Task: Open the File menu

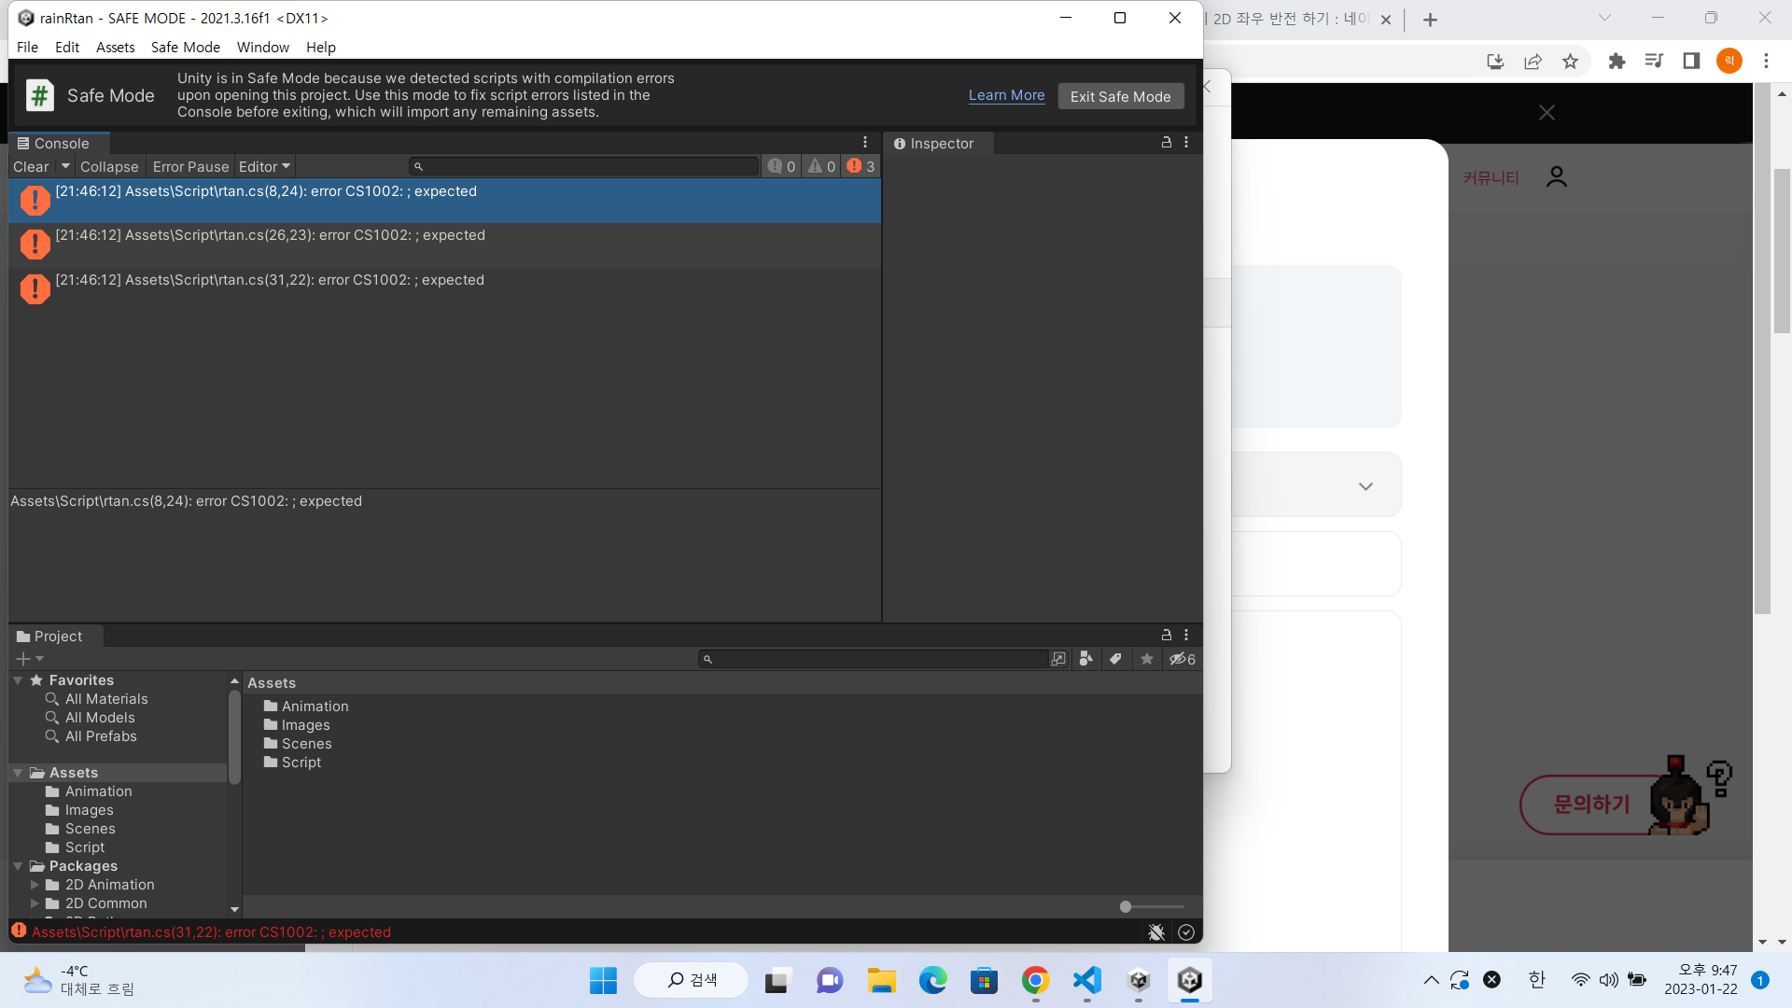Action: (x=27, y=47)
